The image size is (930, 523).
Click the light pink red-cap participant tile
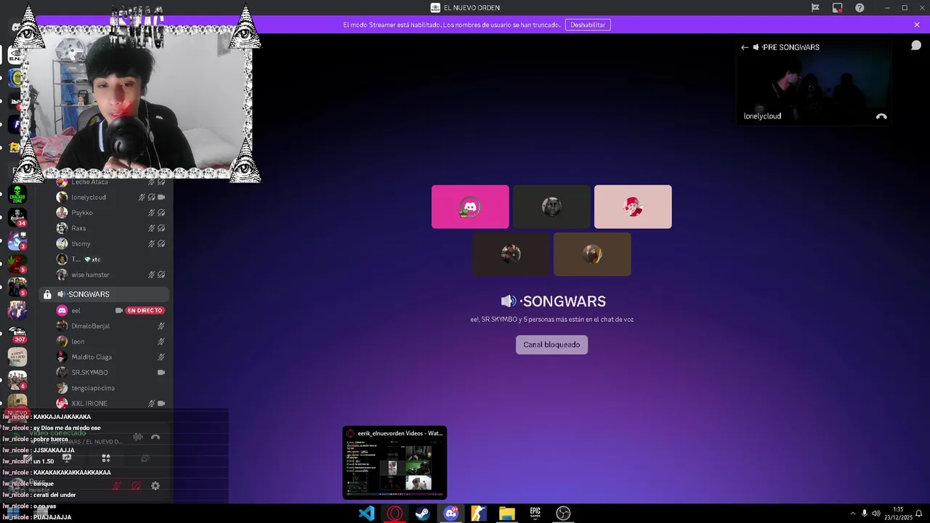click(x=633, y=207)
